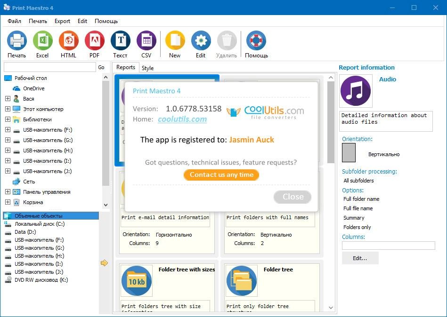Viewport: 447px width, 317px height.
Task: Expand USB-накопитель (J:) in tree
Action: coord(8,171)
